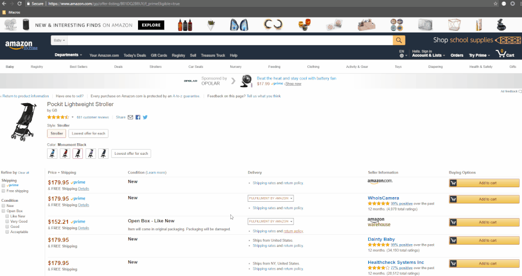Screen dimensions: 522x276
Task: Click the Pockit stroller product thumbnail
Action: tap(24, 121)
